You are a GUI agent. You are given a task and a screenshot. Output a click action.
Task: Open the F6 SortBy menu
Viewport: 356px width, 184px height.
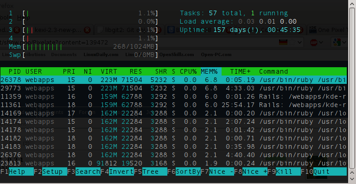point(184,171)
